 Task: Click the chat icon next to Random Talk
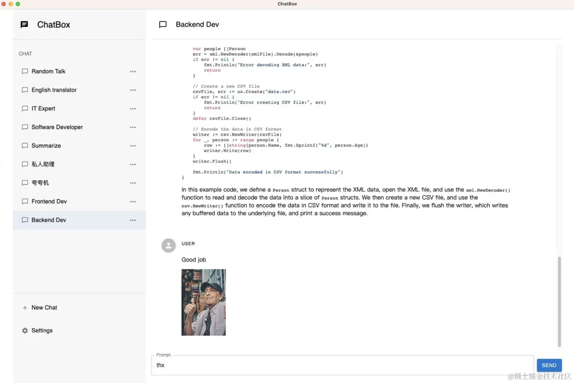point(25,71)
